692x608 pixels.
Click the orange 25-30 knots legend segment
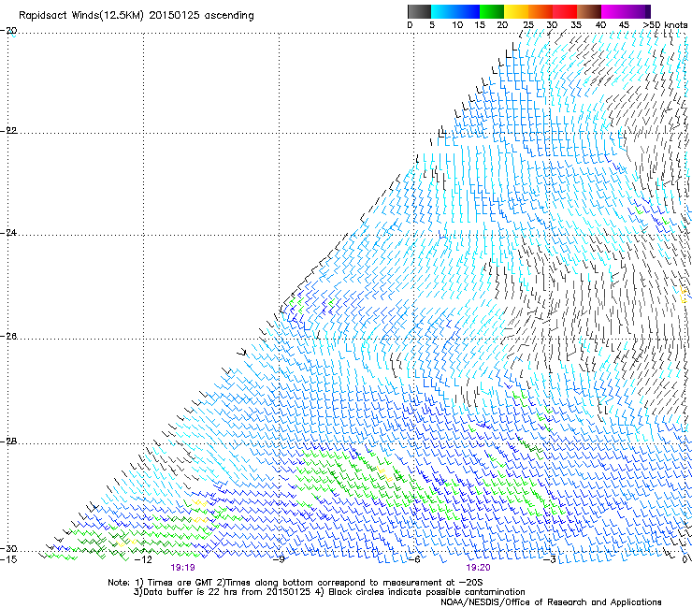coord(541,11)
